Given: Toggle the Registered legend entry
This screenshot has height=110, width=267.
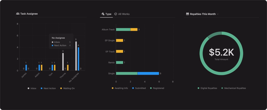Looking at the screenshot, I should click(157, 88).
